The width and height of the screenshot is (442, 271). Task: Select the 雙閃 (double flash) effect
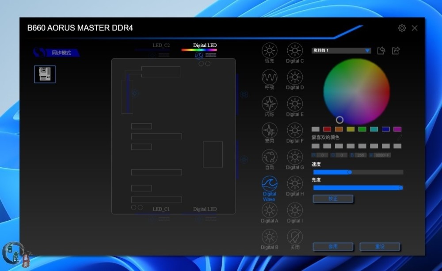(269, 131)
